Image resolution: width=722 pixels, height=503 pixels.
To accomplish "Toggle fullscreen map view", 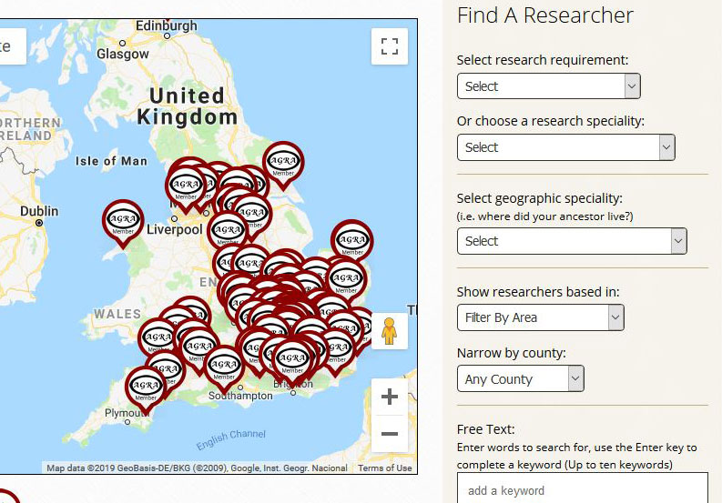I will click(x=390, y=46).
